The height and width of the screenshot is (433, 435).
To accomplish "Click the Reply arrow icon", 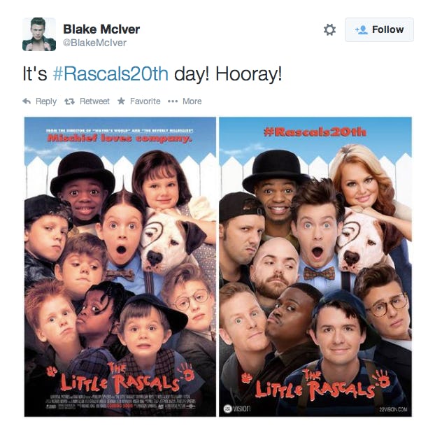I will click(x=27, y=101).
